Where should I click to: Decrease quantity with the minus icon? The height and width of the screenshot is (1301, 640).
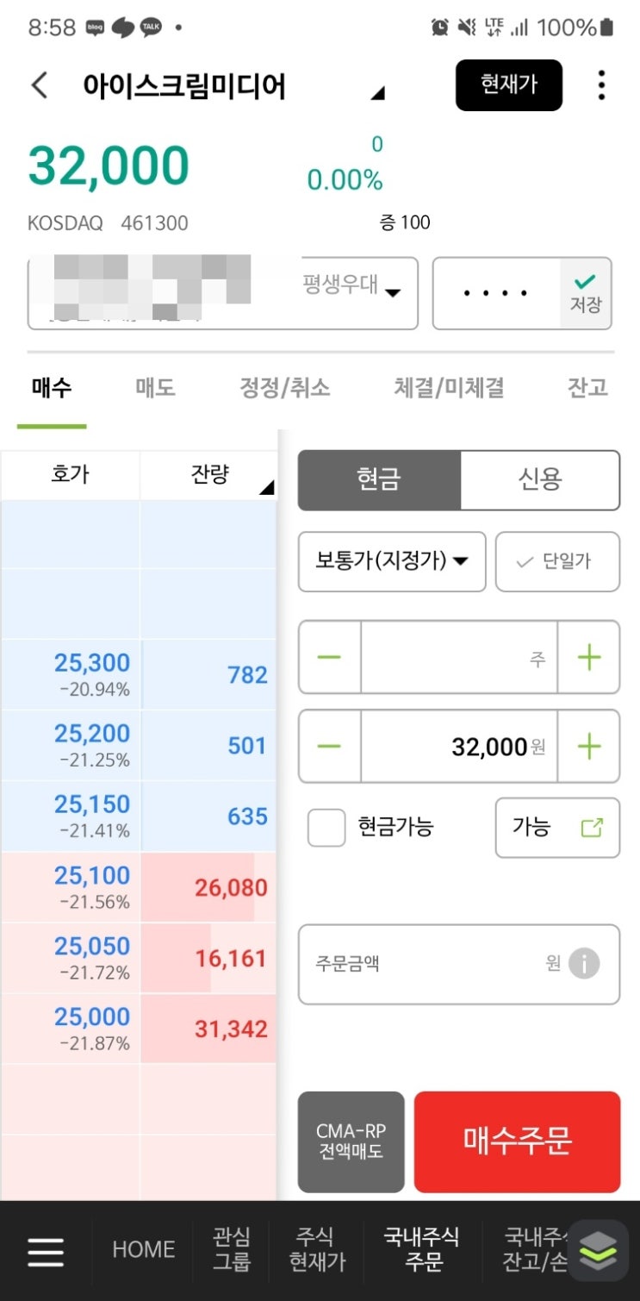click(x=329, y=658)
